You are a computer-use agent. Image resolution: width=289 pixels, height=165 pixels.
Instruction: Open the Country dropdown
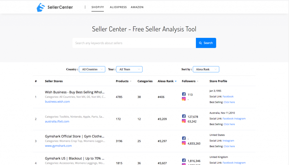pyautogui.click(x=92, y=69)
